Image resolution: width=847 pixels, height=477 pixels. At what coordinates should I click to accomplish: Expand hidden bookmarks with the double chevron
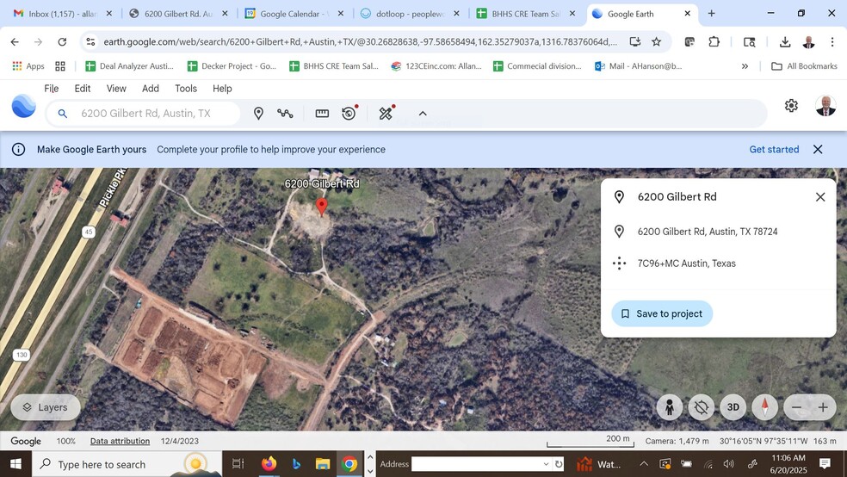click(745, 66)
